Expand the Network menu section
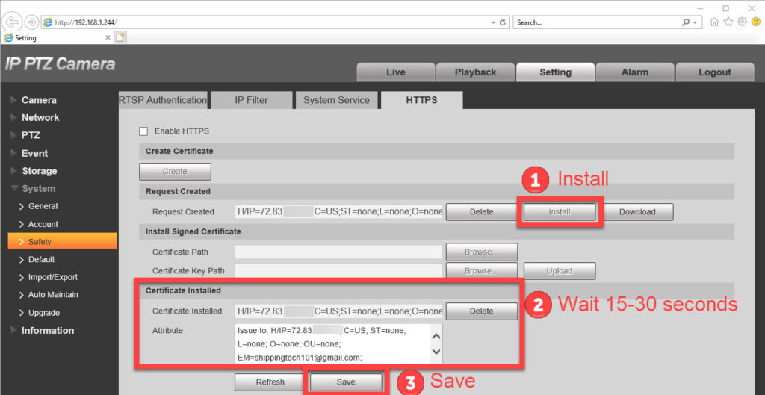Screen dimensions: 765x395 click(40, 118)
